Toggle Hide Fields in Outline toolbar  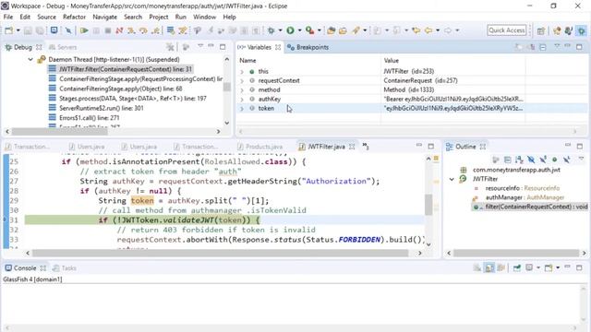[x=531, y=160]
